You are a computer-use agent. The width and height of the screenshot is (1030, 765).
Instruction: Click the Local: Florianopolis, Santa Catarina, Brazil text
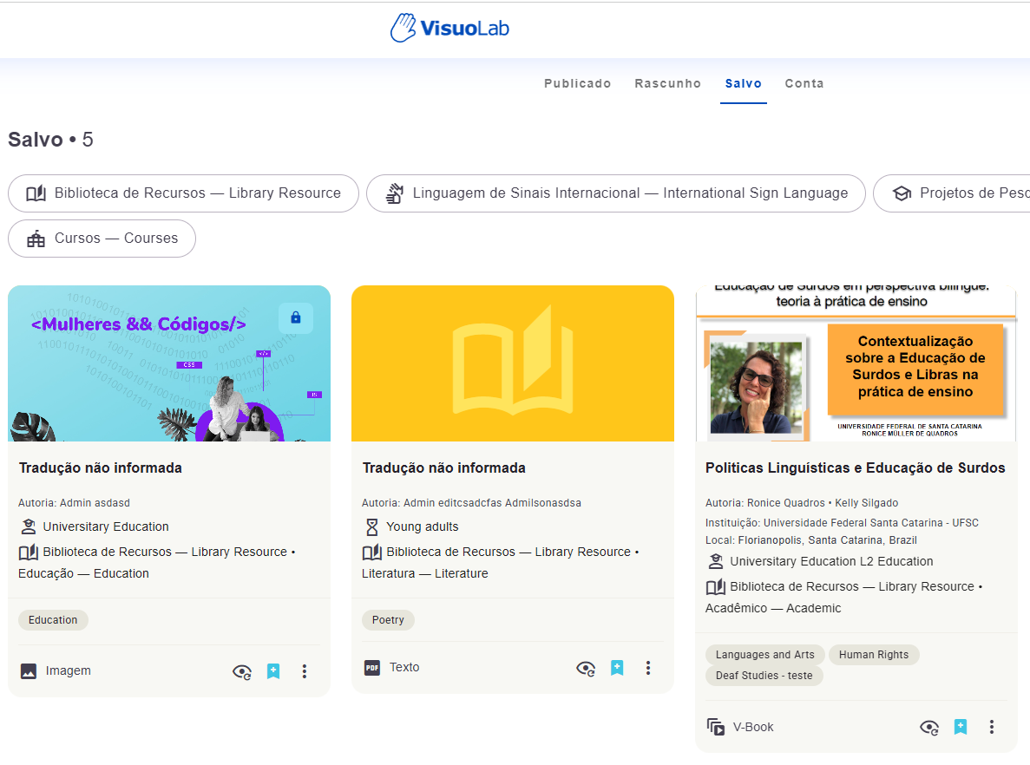(810, 539)
